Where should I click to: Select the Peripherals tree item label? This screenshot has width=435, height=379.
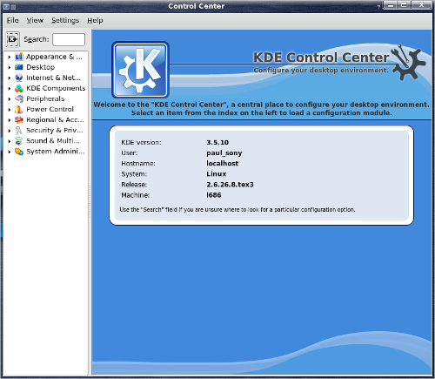click(x=45, y=98)
